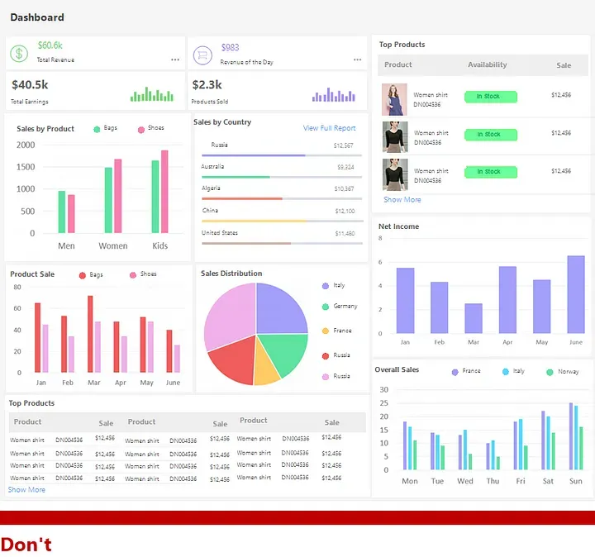Click the first In Stock badge
The width and height of the screenshot is (595, 557).
tap(491, 97)
